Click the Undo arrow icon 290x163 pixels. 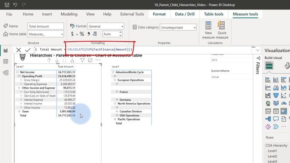pyautogui.click(x=15, y=5)
